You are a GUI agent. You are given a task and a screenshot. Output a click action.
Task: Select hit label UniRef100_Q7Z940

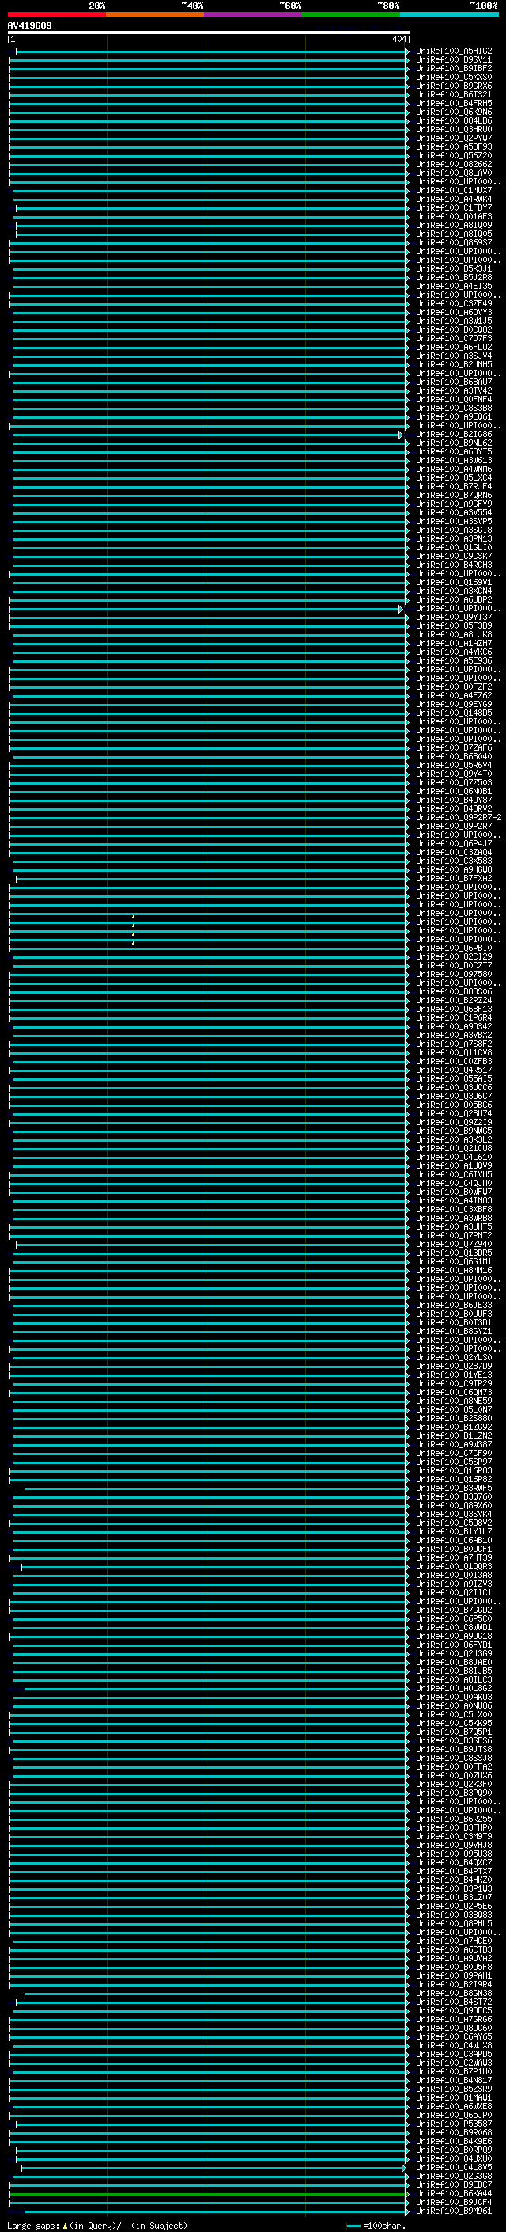click(x=453, y=1244)
